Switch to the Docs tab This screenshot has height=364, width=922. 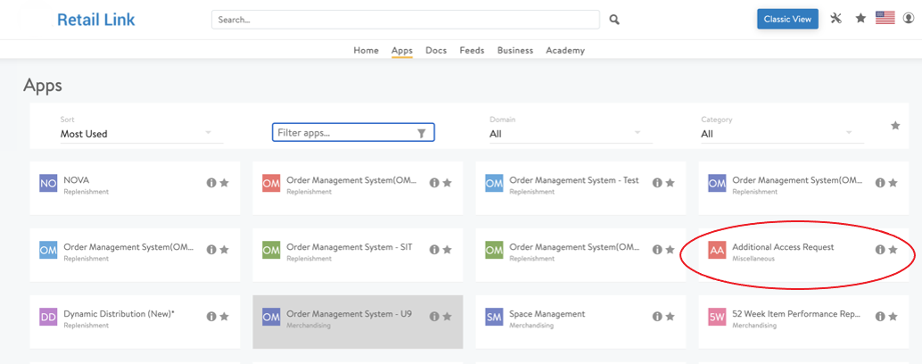436,51
